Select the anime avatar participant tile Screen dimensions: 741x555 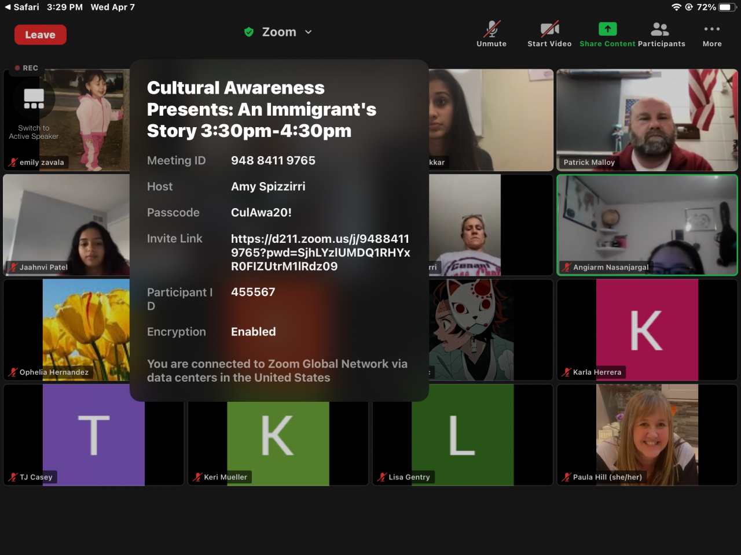(x=491, y=330)
